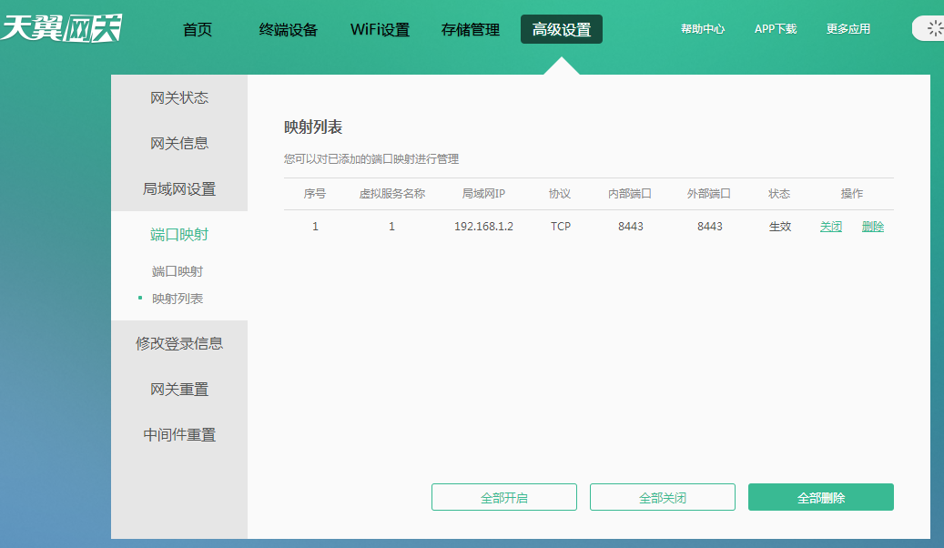Open the 首页 tab

198,29
